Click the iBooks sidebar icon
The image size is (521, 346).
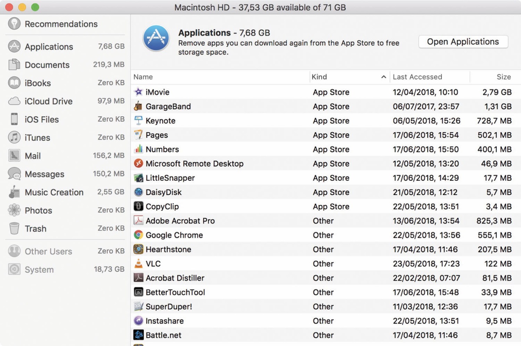[x=14, y=83]
